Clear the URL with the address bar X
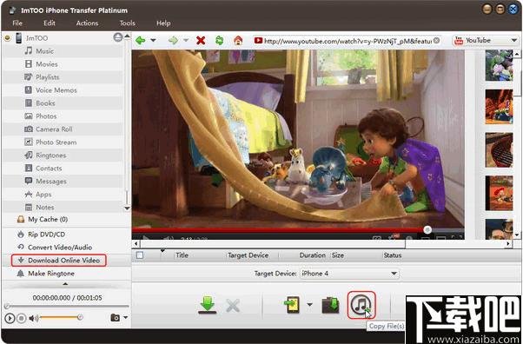The image size is (523, 344). (436, 41)
